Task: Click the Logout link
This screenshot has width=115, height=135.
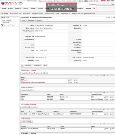Action: click(69, 1)
